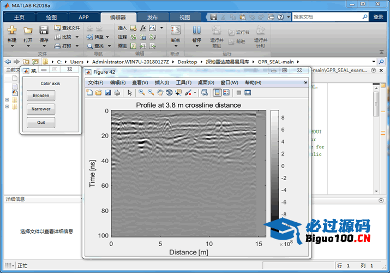390x273 pixels.
Task: Toggle the insert legend button
Action: [226, 93]
